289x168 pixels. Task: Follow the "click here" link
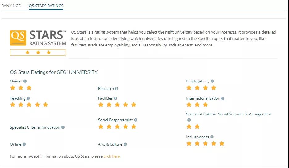point(112,156)
